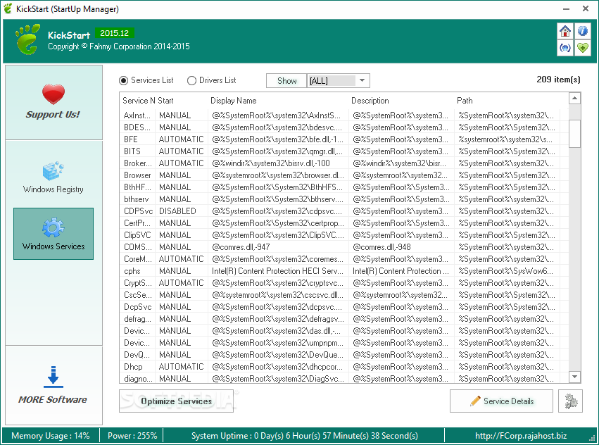The image size is (599, 445).
Task: Click Optimize Services button
Action: click(176, 401)
